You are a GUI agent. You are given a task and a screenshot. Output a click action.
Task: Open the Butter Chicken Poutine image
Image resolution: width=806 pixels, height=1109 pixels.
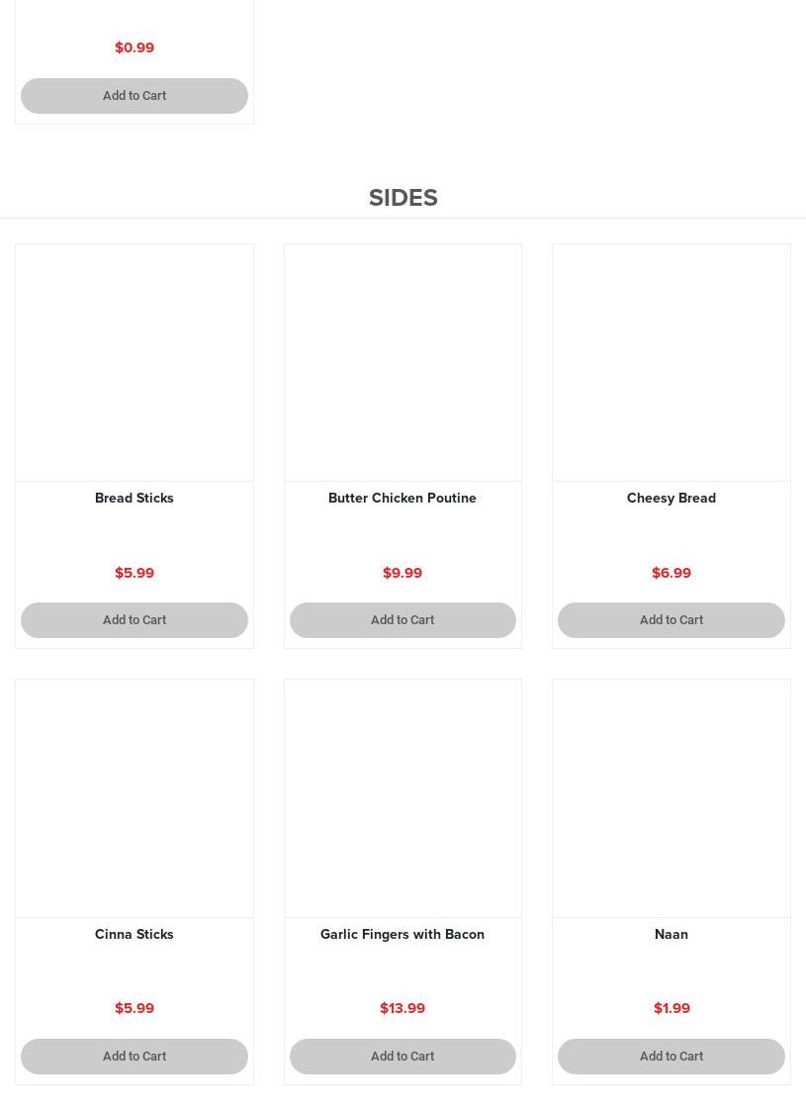403,363
